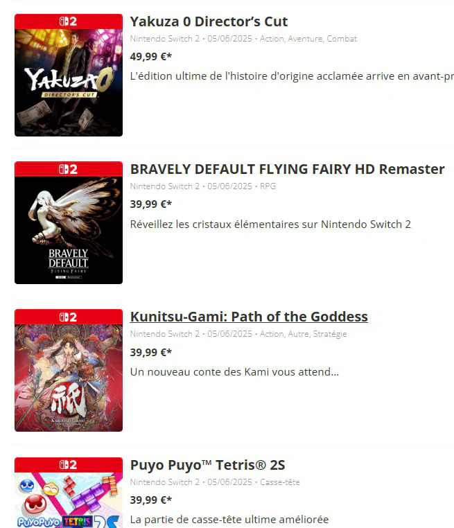Click the 39,99 € price of Puyo Puyo Tetris
The image size is (454, 528).
point(151,500)
